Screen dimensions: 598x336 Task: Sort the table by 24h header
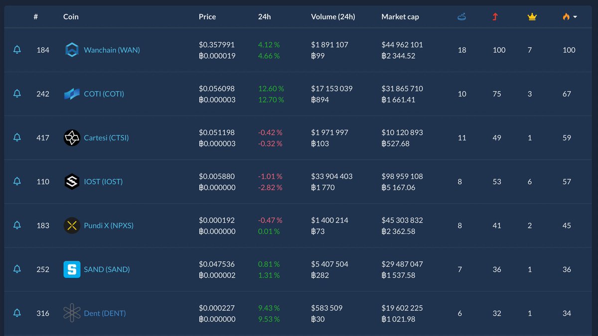click(265, 16)
